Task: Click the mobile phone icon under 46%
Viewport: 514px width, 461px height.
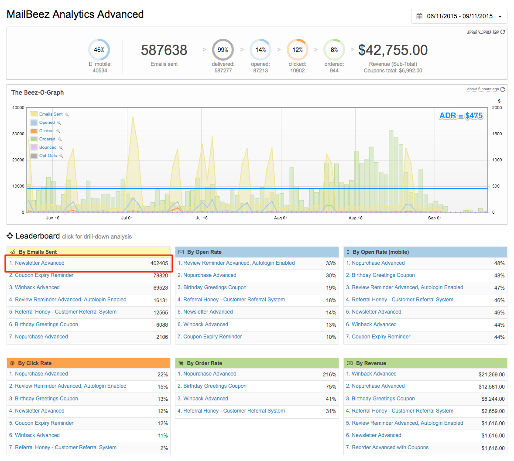Action: click(x=91, y=64)
